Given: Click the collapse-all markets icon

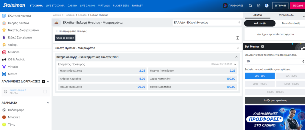Looking at the screenshot, I should (x=237, y=38).
